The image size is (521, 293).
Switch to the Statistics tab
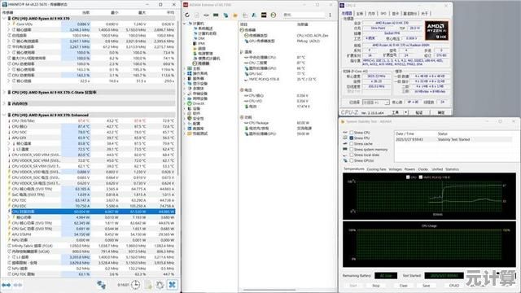pos(452,169)
